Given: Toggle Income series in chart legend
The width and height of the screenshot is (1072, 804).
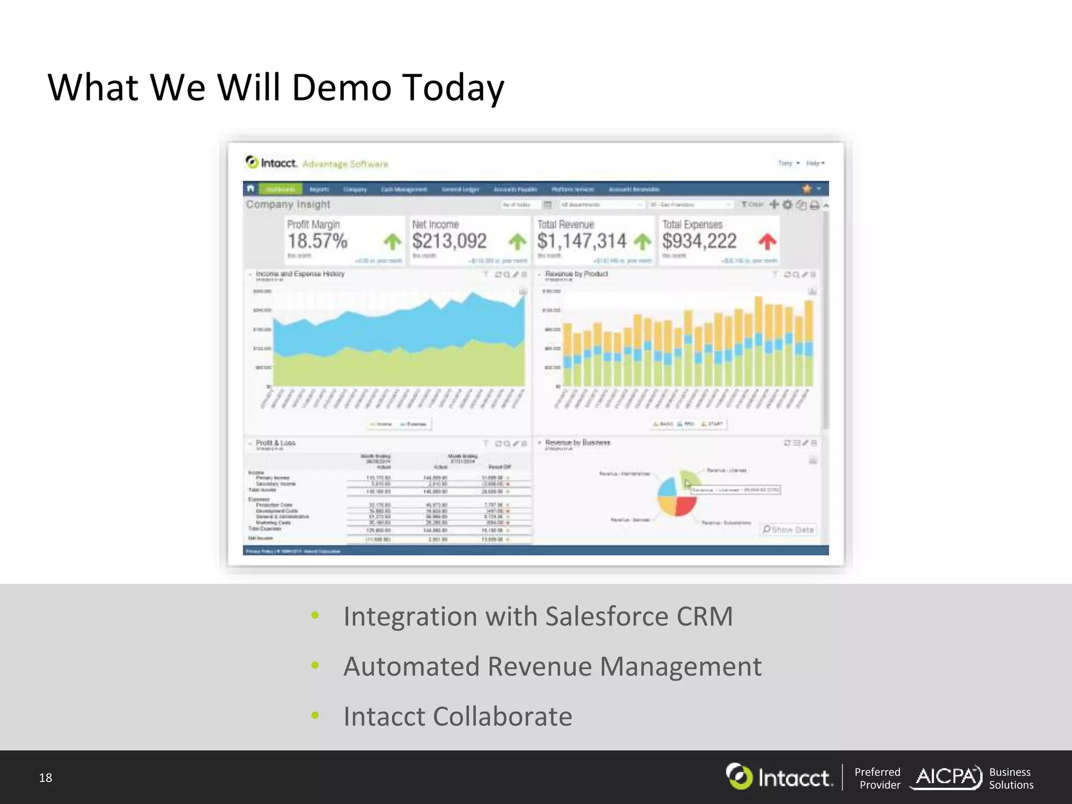Looking at the screenshot, I should tap(381, 424).
